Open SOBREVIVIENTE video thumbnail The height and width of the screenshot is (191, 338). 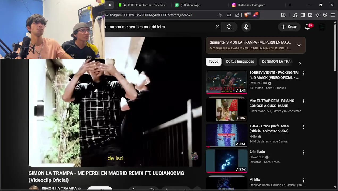click(227, 82)
